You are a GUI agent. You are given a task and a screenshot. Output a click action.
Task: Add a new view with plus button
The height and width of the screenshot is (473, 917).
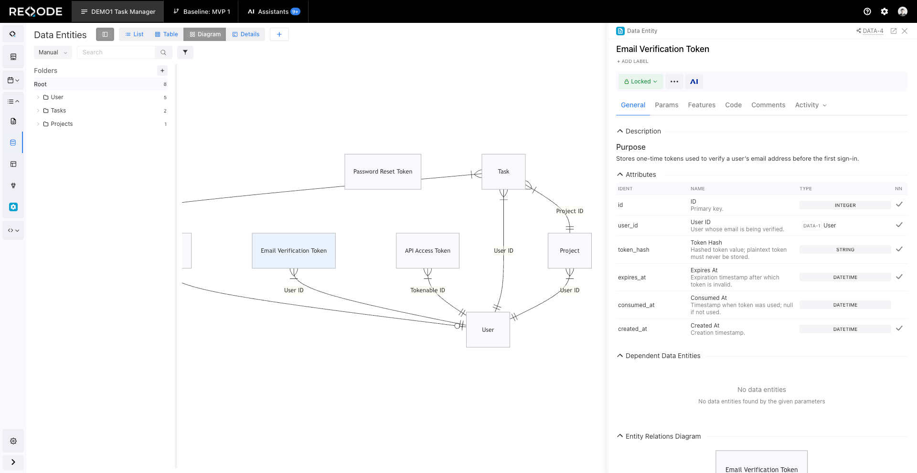(x=279, y=34)
